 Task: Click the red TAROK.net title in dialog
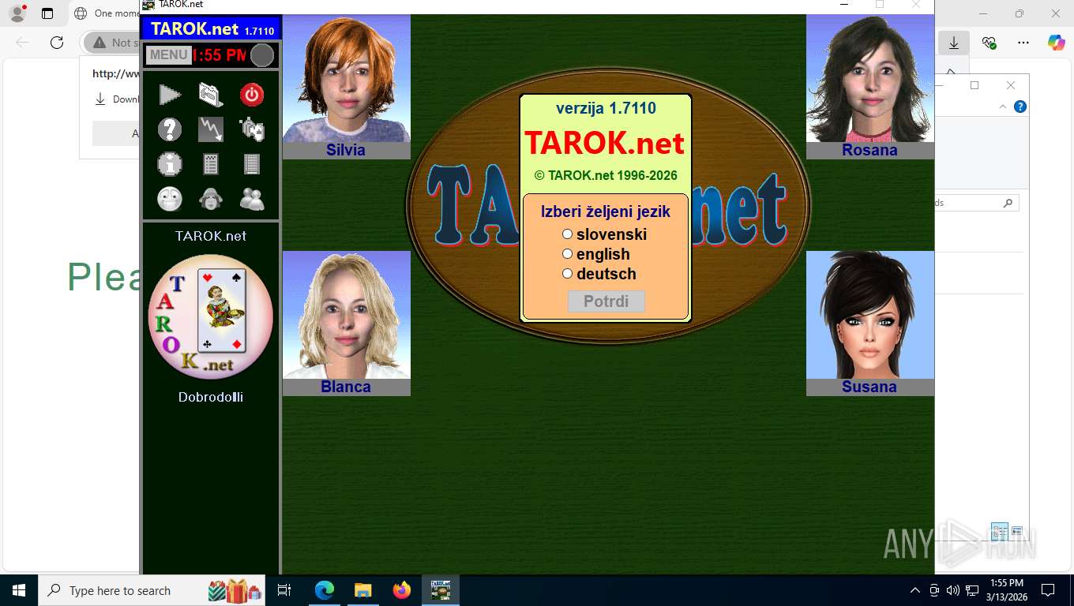pos(605,144)
